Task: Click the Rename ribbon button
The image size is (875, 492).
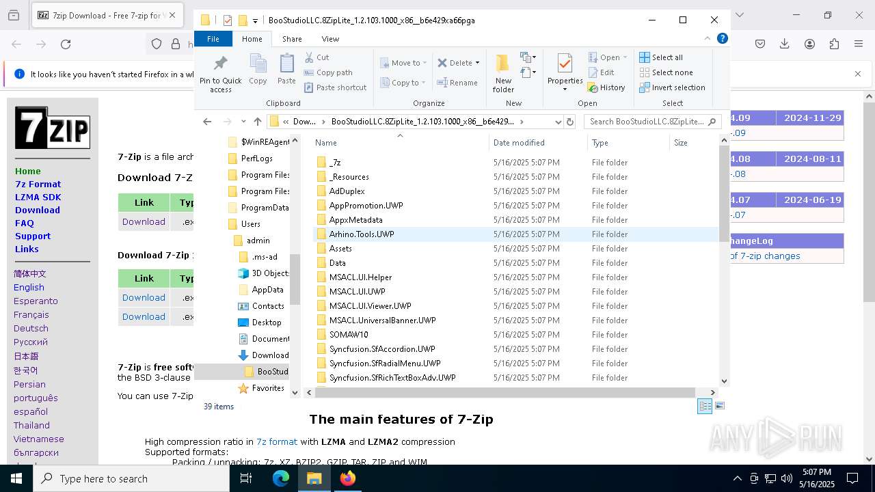Action: click(458, 83)
